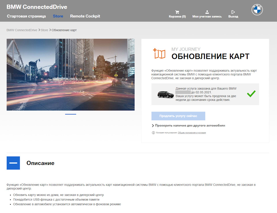277x213 pixels.
Task: Click the black BMW car image
Action: point(166,95)
